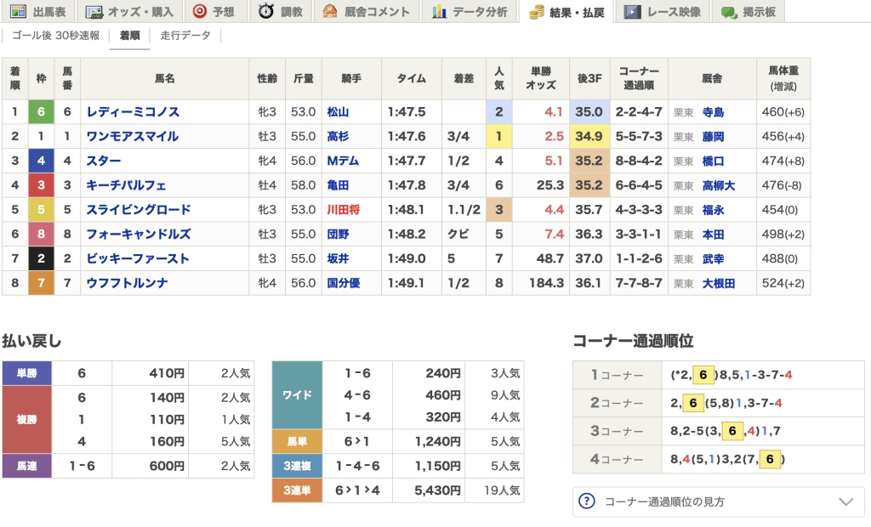
Task: Open trainer 本田 link
Action: pos(714,235)
